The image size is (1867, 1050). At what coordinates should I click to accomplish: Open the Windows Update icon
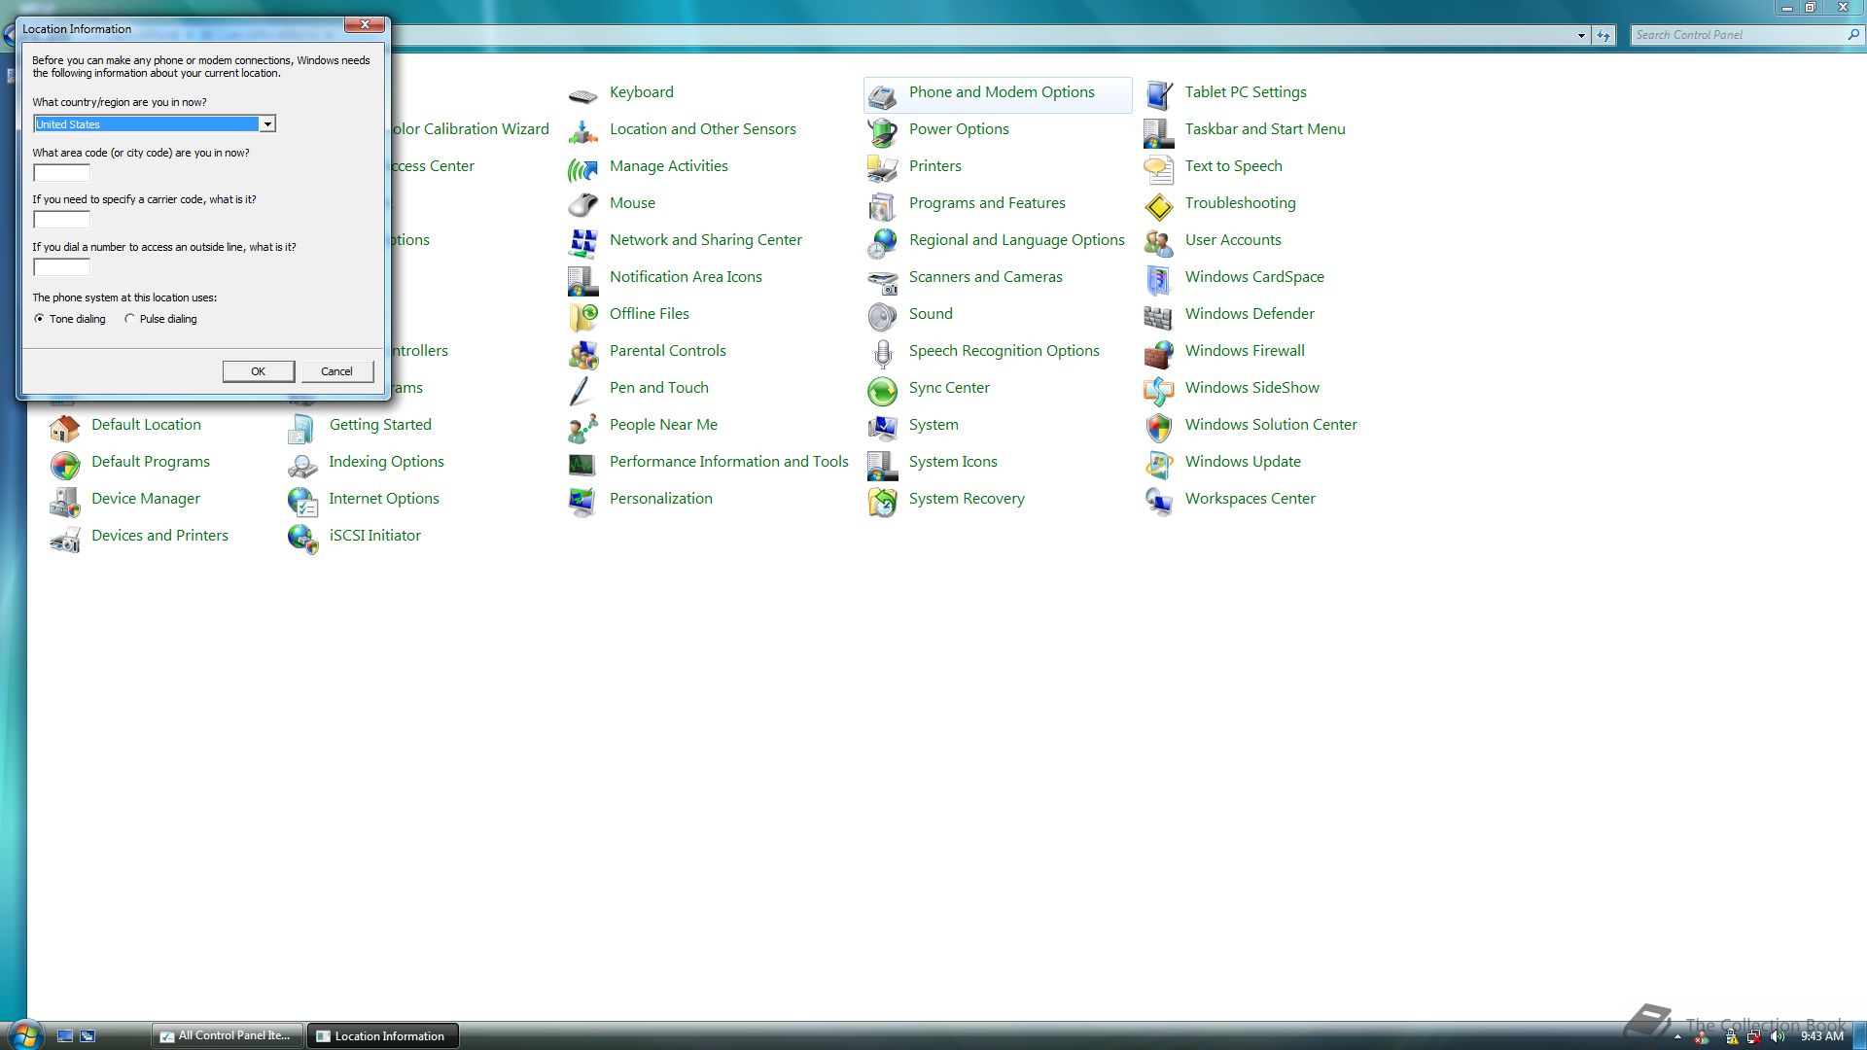coord(1158,464)
